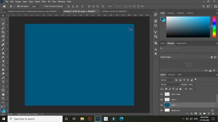
Task: Open the Character panel icon
Action: coord(156,49)
